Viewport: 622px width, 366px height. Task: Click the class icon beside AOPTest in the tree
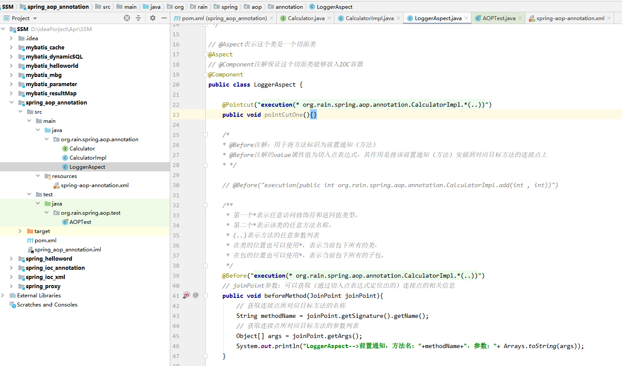pos(65,222)
